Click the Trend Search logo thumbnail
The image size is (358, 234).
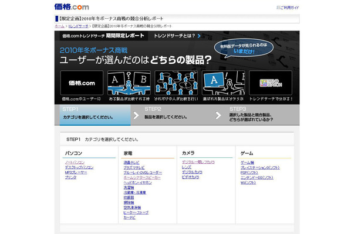point(271,83)
